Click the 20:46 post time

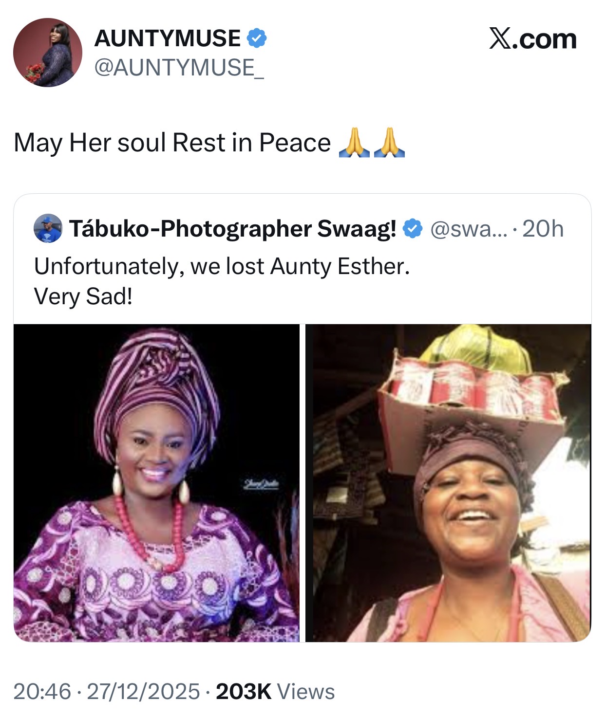[42, 692]
